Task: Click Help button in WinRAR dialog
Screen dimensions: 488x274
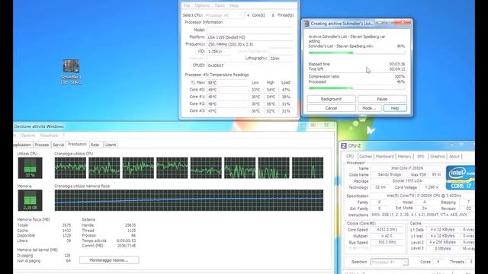Action: pyautogui.click(x=395, y=108)
